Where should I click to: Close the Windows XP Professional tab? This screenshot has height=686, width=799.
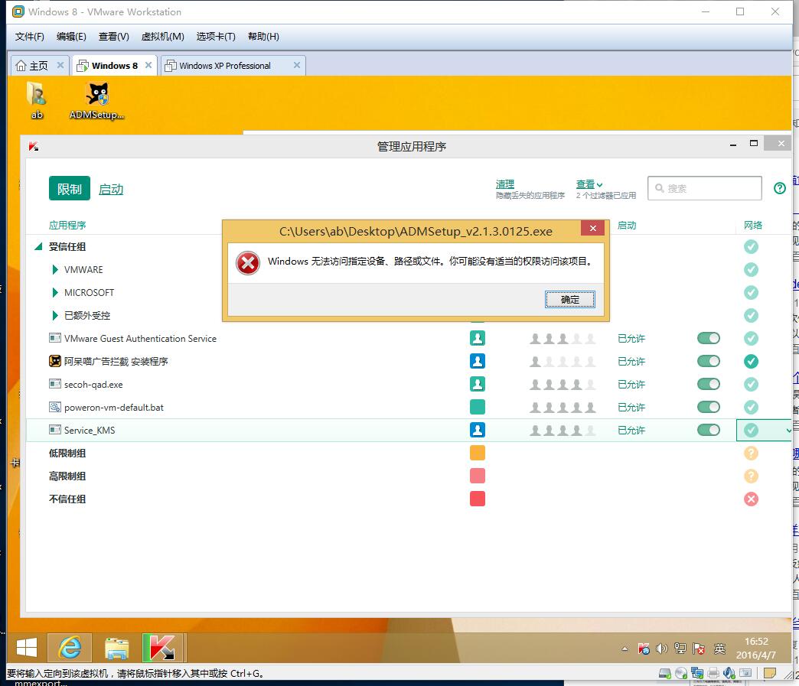coord(297,65)
